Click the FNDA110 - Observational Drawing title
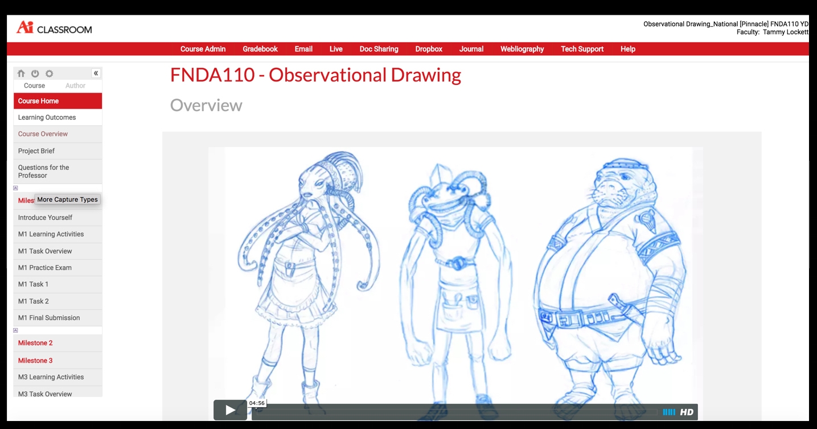The width and height of the screenshot is (817, 429). point(315,75)
